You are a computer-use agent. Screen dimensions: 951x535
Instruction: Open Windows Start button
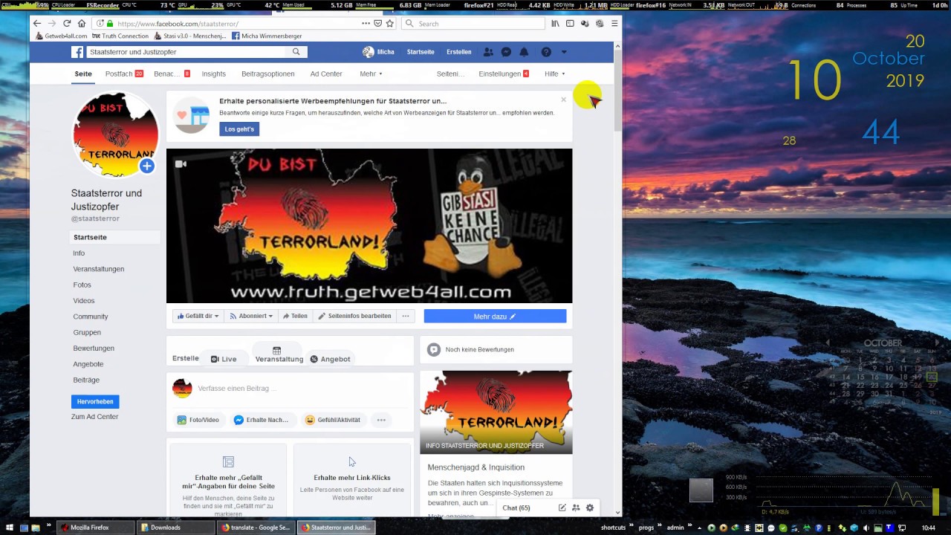click(x=11, y=528)
